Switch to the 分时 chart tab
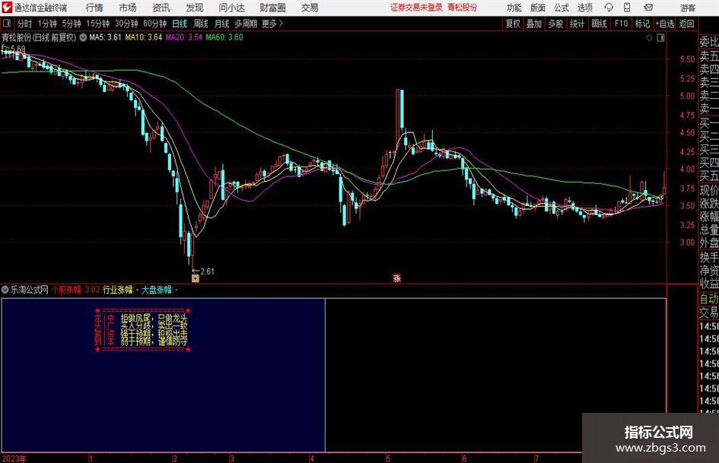This screenshot has width=719, height=463. [x=25, y=24]
